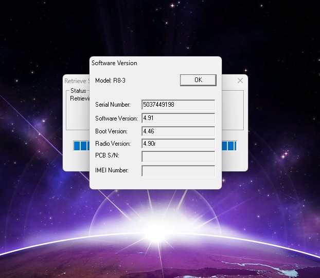Click the Serial Number field
320x278 pixels.
coord(178,105)
